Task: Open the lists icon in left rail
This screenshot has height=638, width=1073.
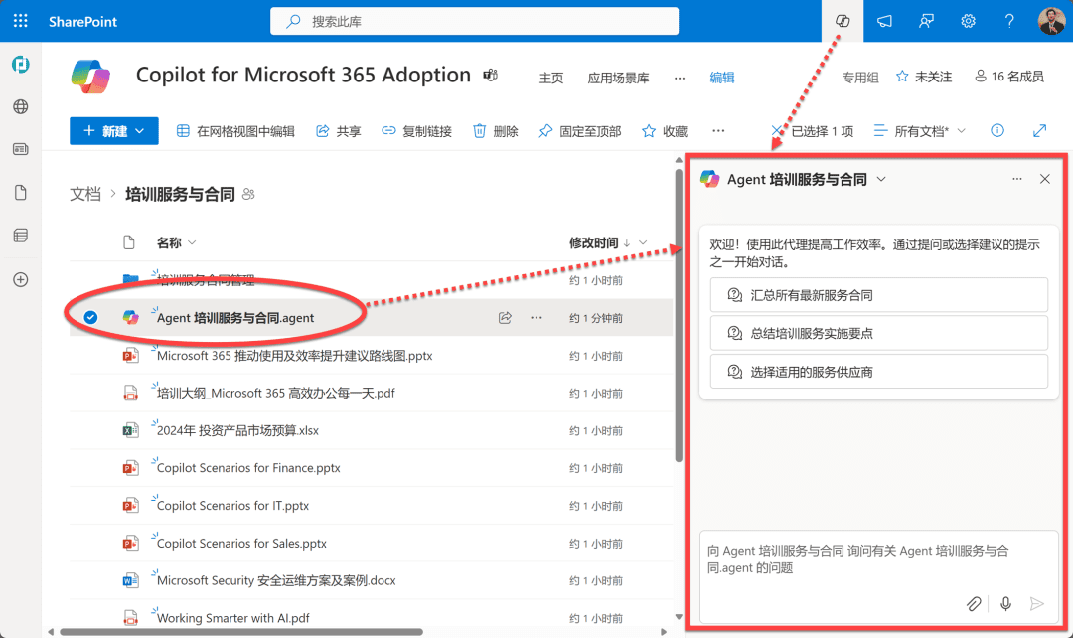Action: click(21, 236)
